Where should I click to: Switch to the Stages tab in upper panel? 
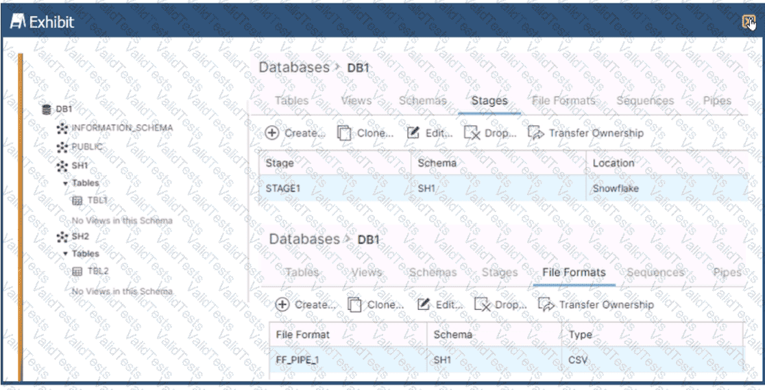click(489, 101)
